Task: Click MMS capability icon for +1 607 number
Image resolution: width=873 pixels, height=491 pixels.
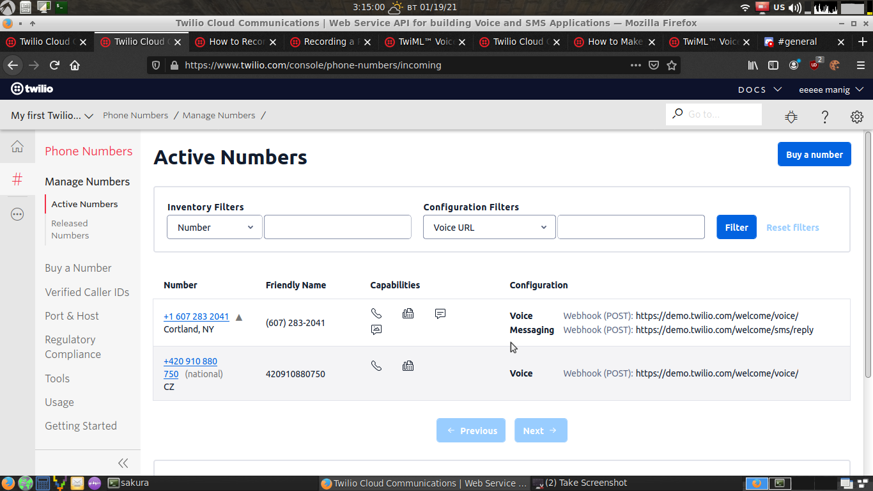Action: [x=376, y=330]
